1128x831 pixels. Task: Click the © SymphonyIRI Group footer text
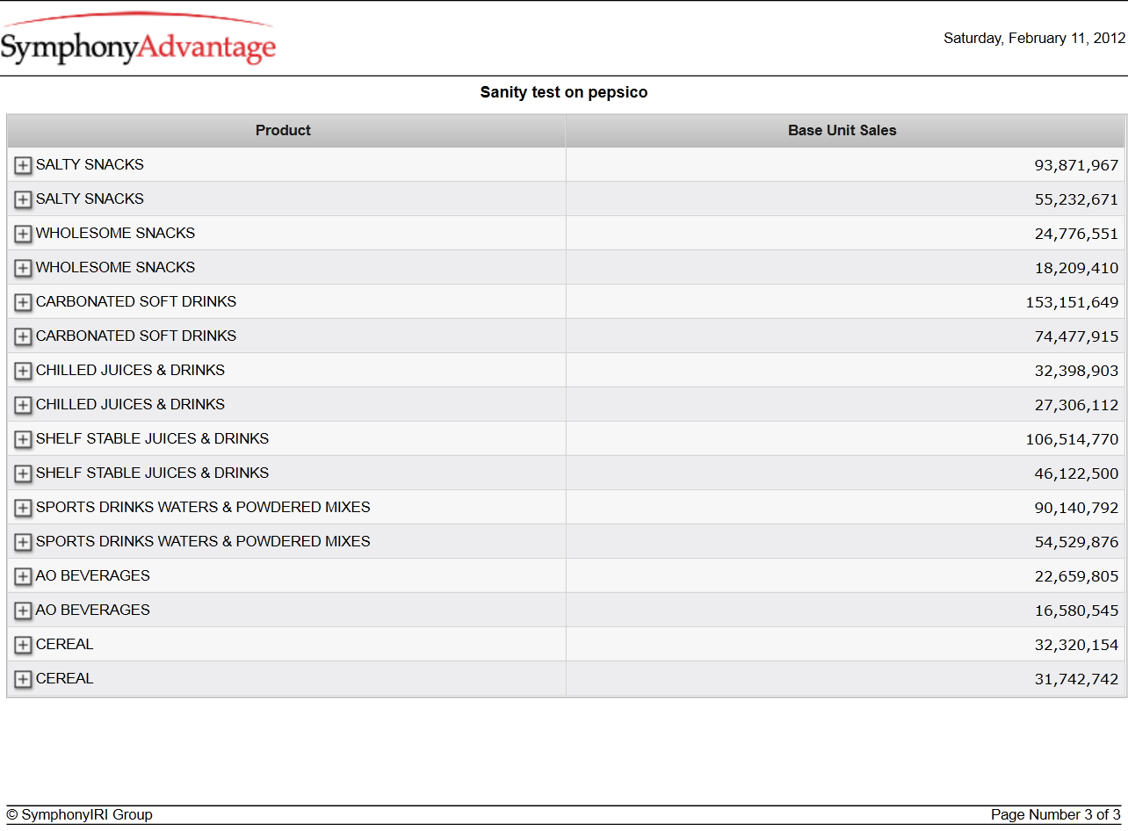(x=80, y=814)
